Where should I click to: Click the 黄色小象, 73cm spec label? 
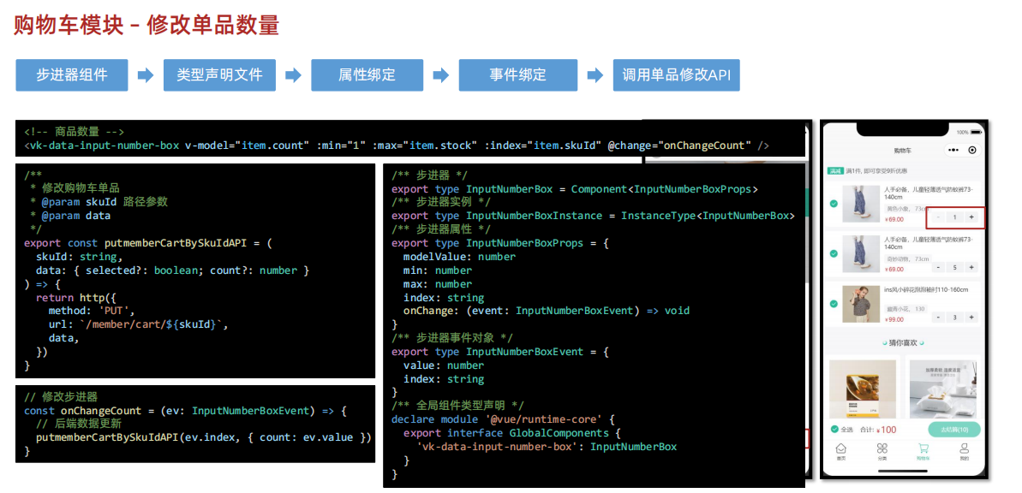pyautogui.click(x=907, y=208)
